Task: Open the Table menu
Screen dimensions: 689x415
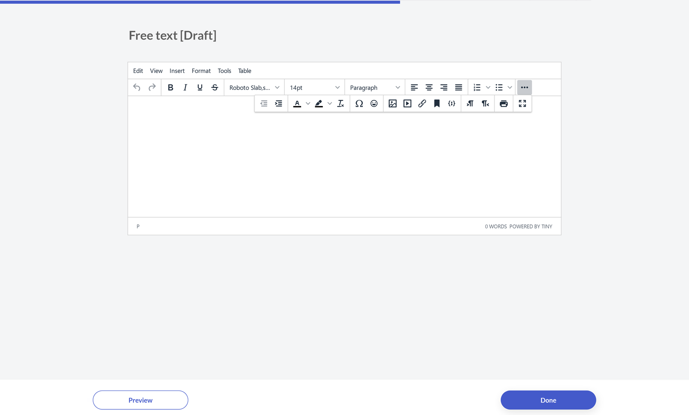Action: [244, 71]
